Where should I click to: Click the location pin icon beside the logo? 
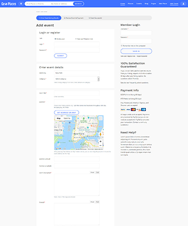pos(21,4)
